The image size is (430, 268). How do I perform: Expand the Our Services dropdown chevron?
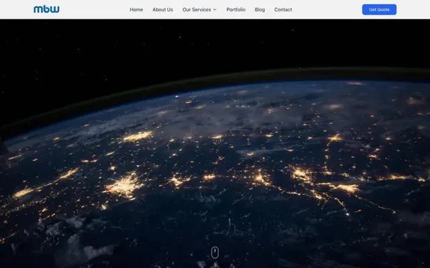click(x=215, y=9)
